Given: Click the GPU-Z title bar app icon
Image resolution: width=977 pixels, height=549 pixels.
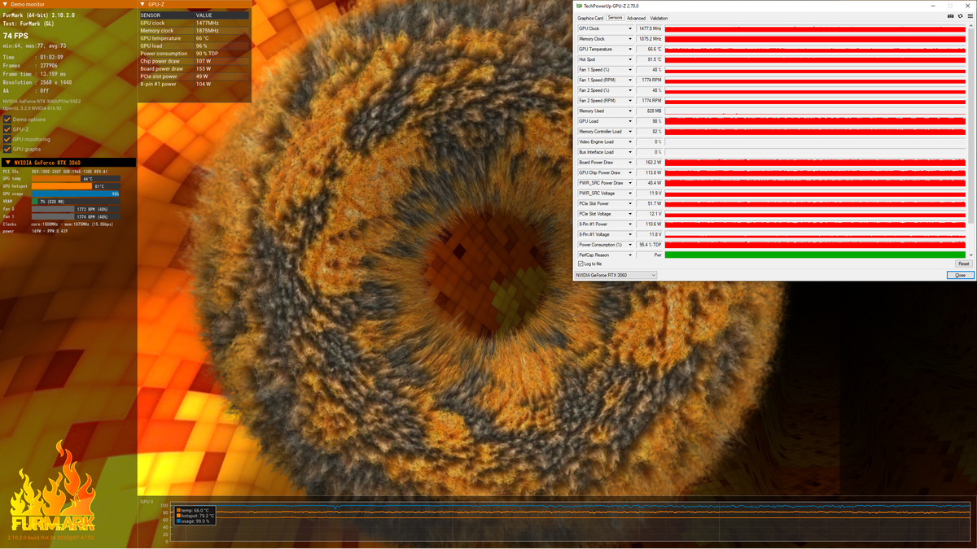Looking at the screenshot, I should (x=579, y=6).
